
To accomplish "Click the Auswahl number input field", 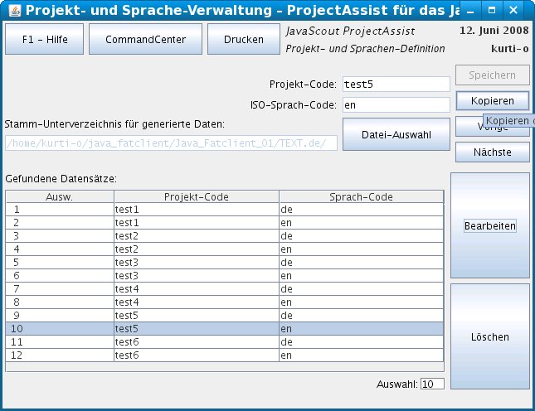I will pos(432,384).
